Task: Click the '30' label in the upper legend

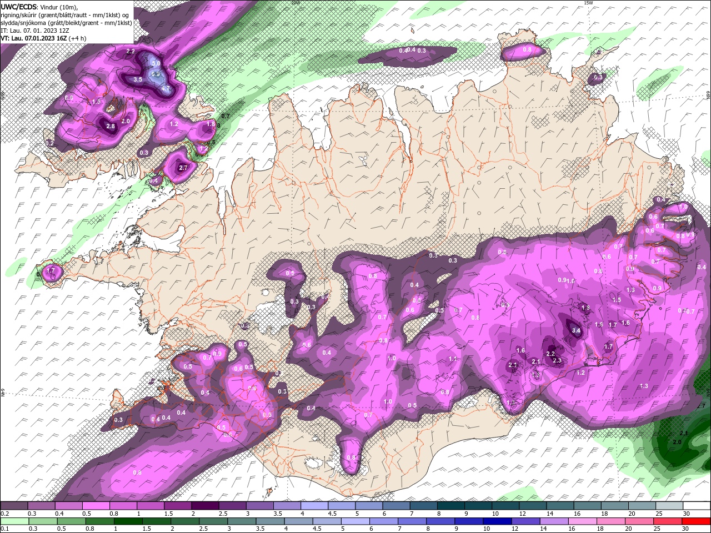Action: [x=687, y=514]
